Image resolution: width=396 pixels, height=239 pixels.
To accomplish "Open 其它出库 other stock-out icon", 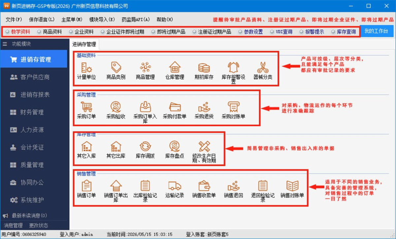I will tap(116, 147).
